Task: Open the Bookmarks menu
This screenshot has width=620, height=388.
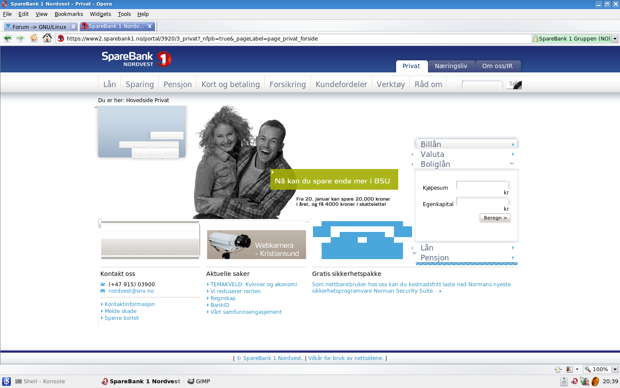Action: click(69, 14)
